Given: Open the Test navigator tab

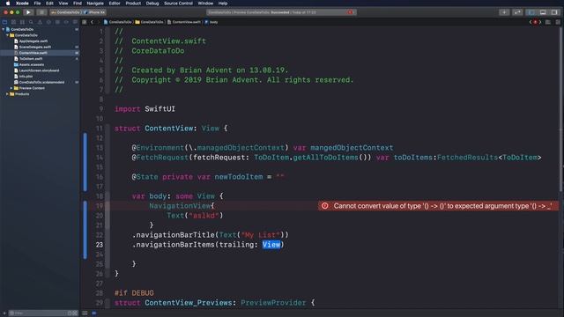Looking at the screenshot, I should 48,22.
